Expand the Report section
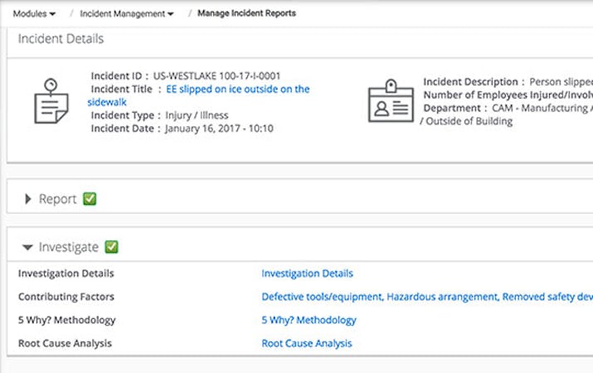The image size is (593, 373). click(x=28, y=199)
